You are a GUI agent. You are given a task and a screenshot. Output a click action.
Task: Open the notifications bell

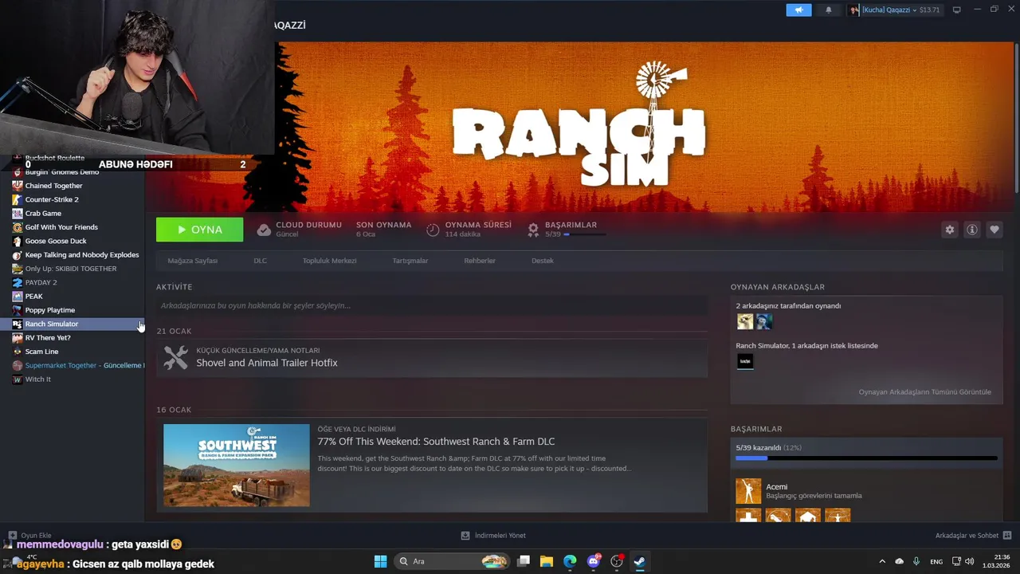point(829,10)
